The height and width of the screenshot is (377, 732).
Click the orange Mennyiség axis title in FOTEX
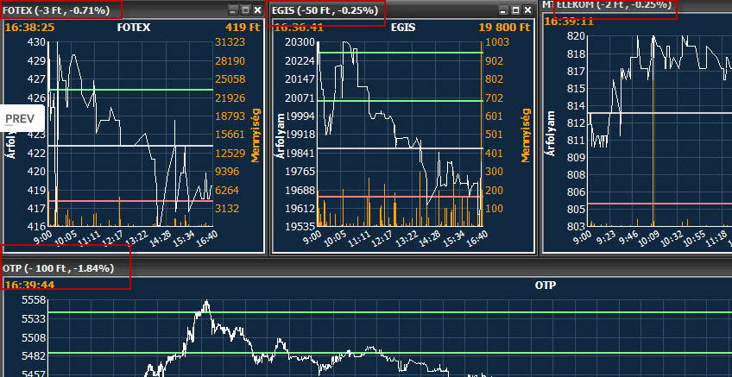[x=255, y=135]
